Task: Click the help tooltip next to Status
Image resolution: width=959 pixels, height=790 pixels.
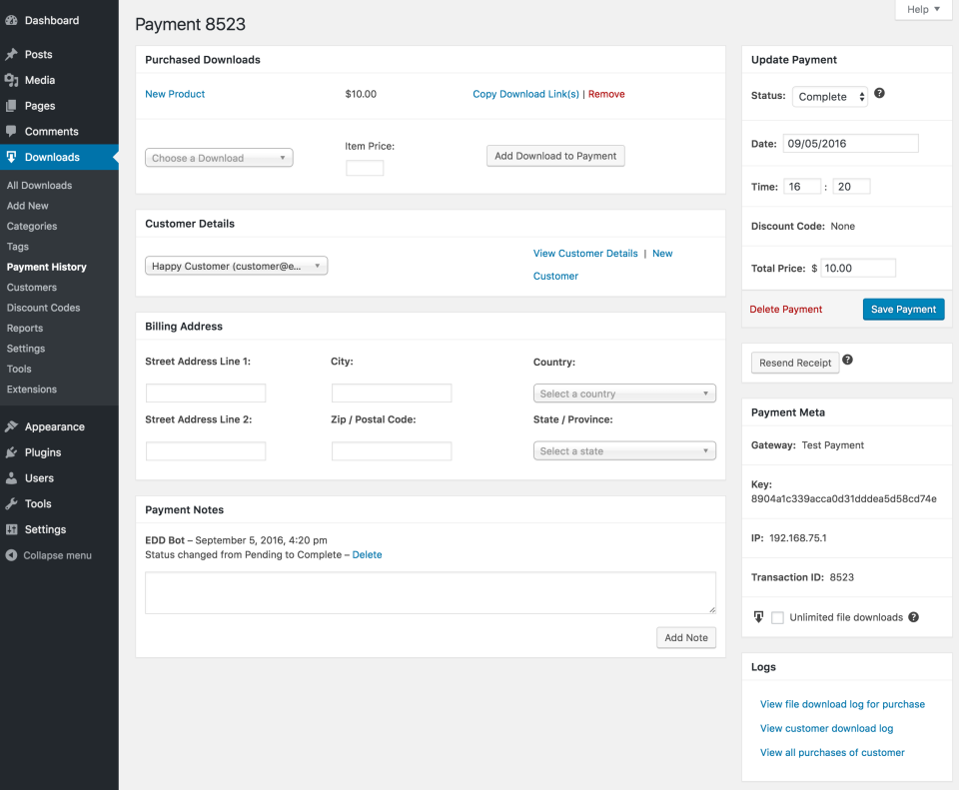Action: pyautogui.click(x=879, y=92)
